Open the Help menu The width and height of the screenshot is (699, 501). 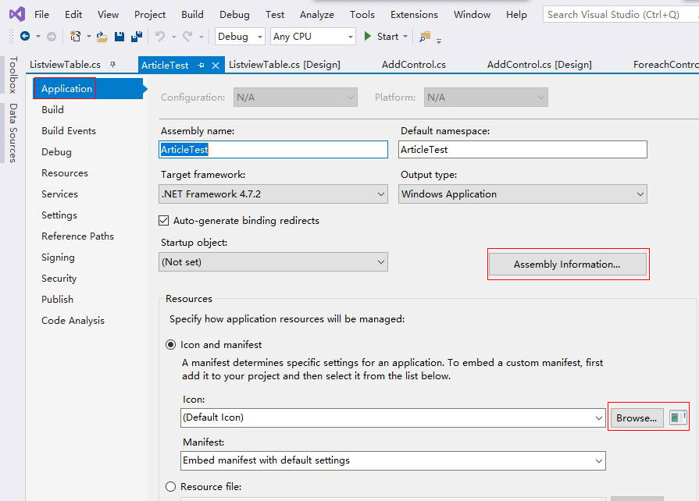pos(516,15)
